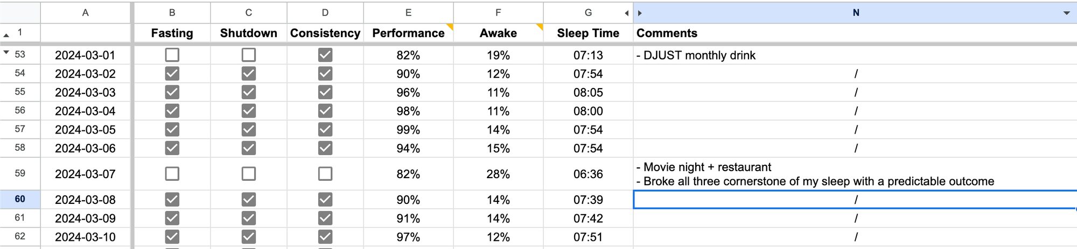
Task: Open the column N header dropdown arrow
Action: pos(1066,13)
